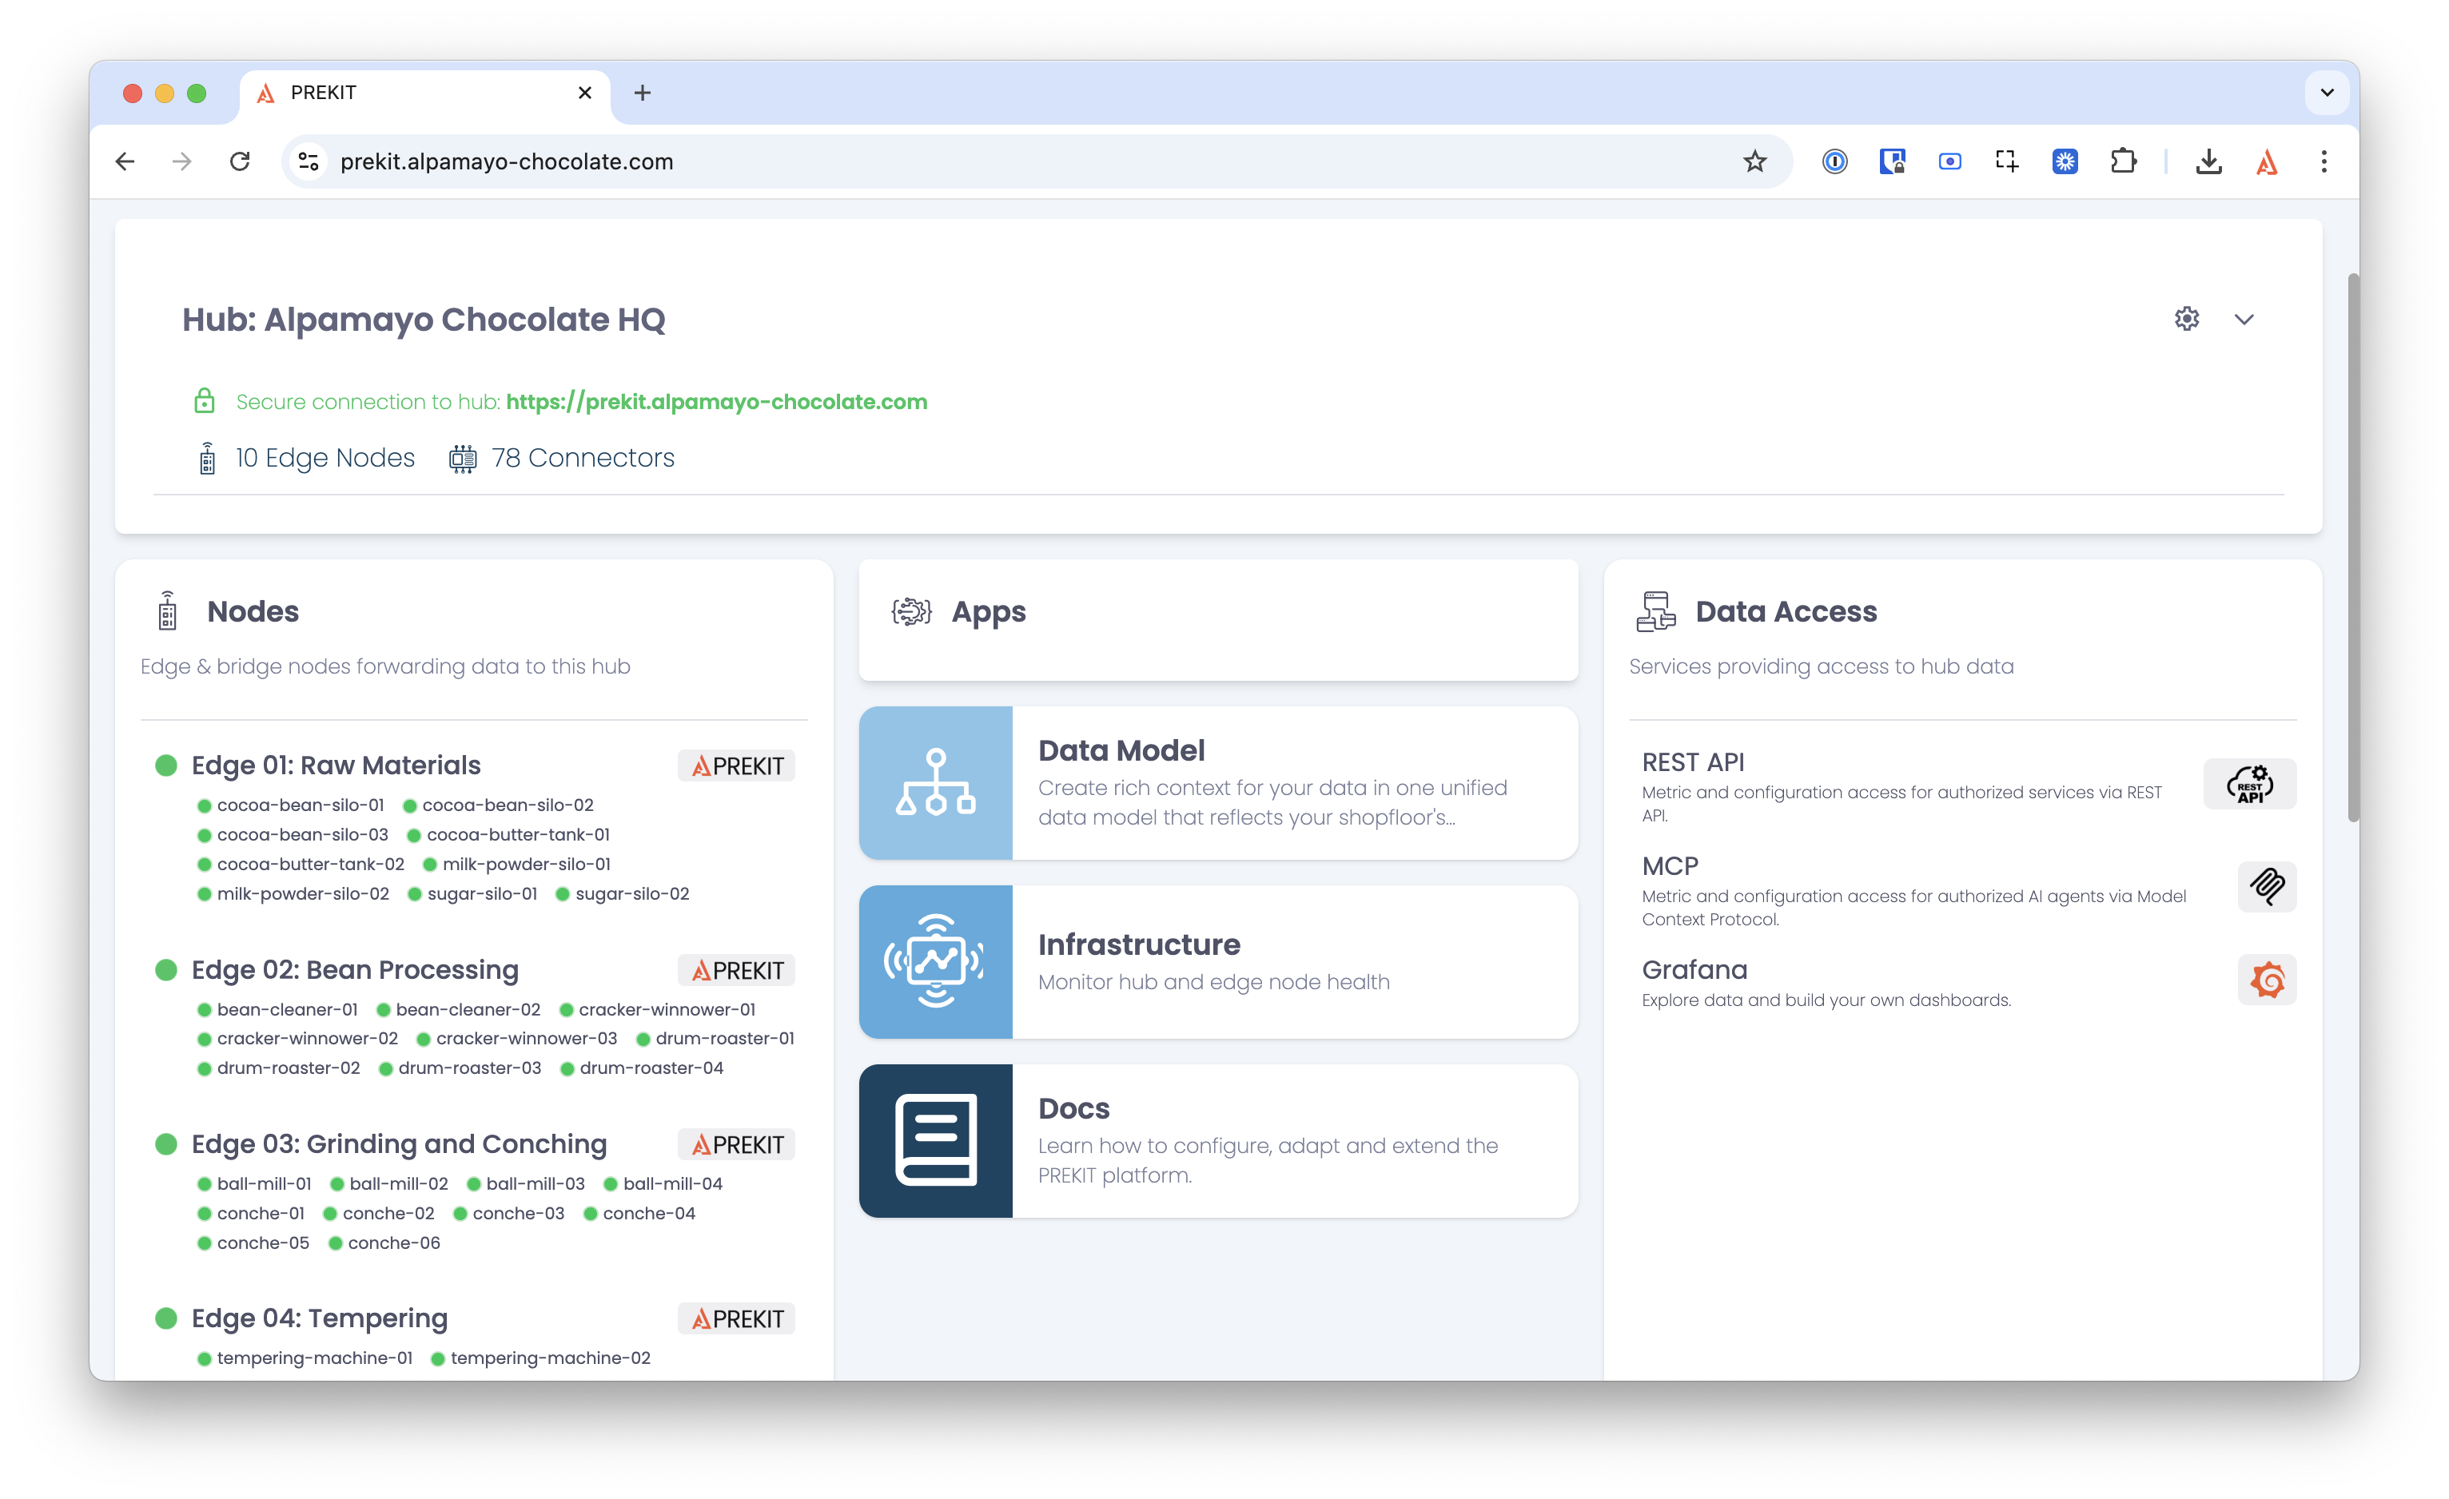2449x1499 pixels.
Task: Click the hub settings gear icon
Action: point(2185,319)
